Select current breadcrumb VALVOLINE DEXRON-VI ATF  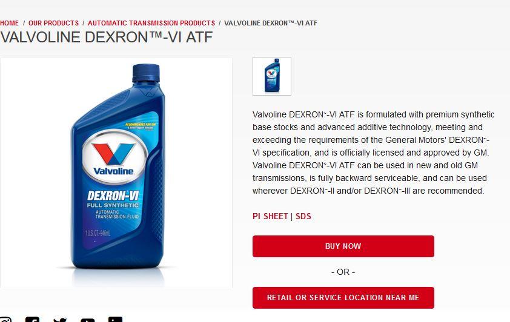coord(271,23)
